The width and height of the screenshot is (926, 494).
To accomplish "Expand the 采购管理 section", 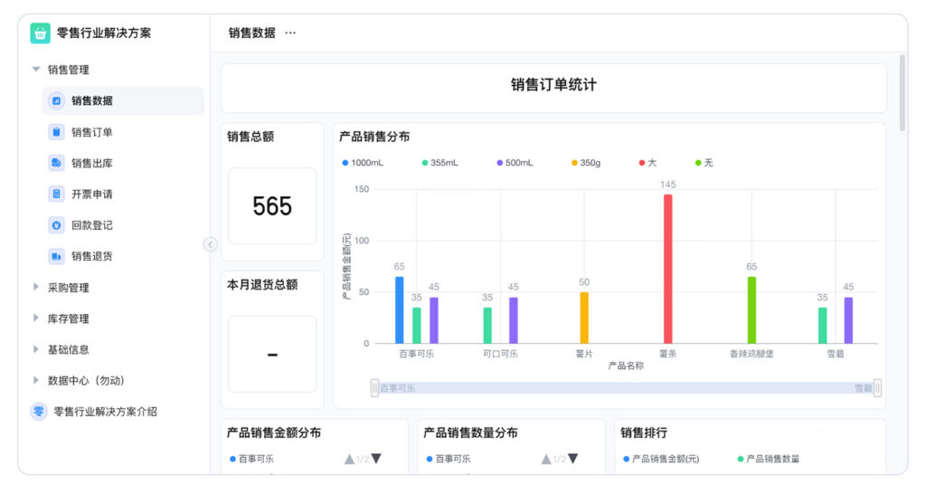I will (36, 288).
